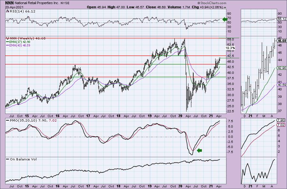This screenshot has width=287, height=189.
Task: Click the 42.90 EMA tag on the right axis
Action: 282,68
